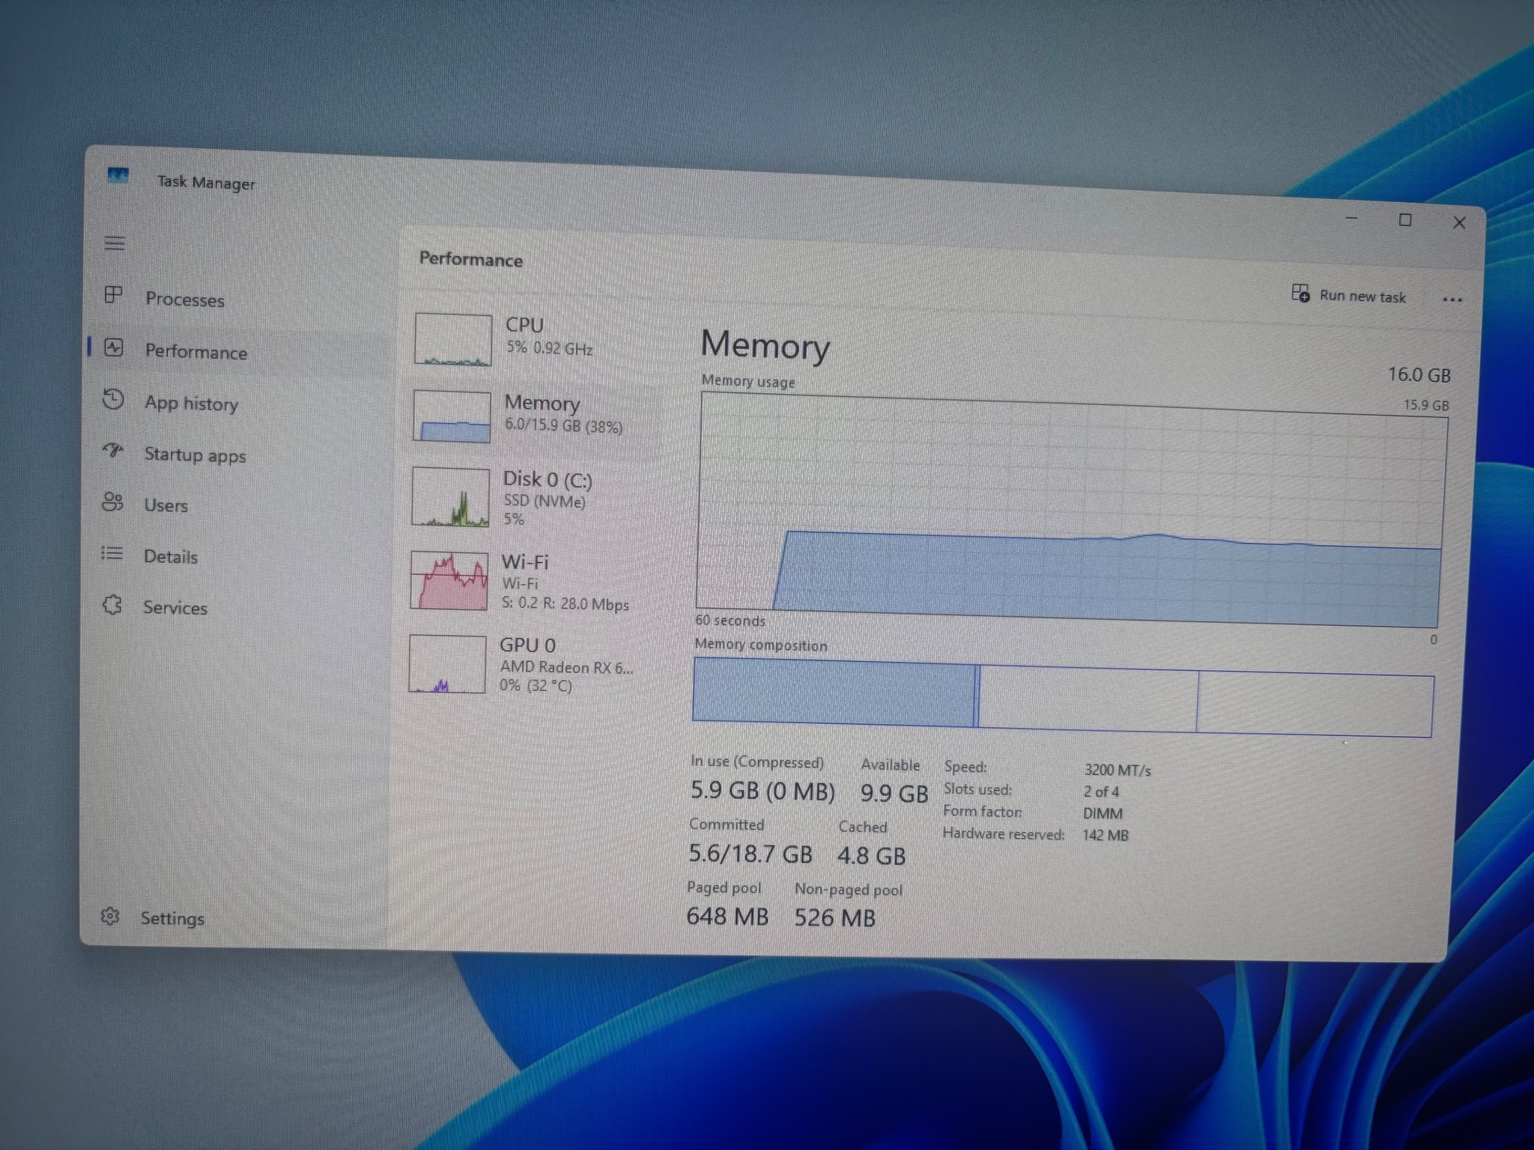Image resolution: width=1534 pixels, height=1150 pixels.
Task: Open the Startup apps gauge icon
Action: tap(113, 451)
